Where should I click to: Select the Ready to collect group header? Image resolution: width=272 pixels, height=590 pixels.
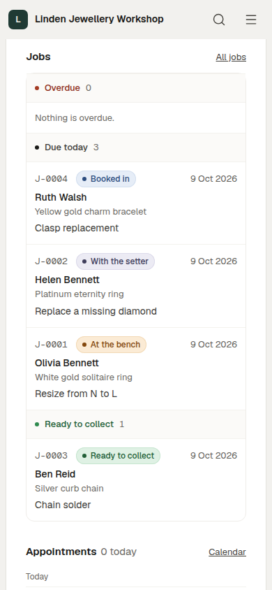pos(136,424)
